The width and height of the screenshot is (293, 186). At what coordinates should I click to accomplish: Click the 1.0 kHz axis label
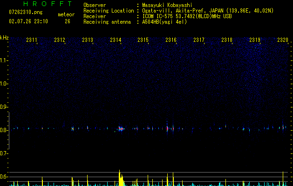click(x=4, y=84)
